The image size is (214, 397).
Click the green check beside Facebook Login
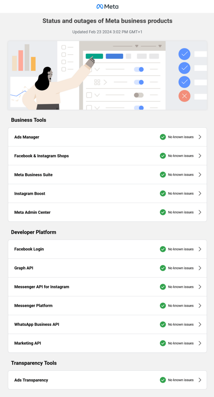point(163,249)
